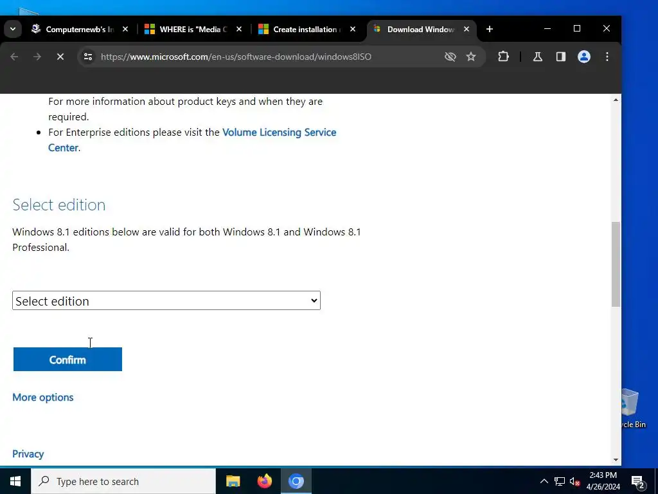Open the network status tray icon
This screenshot has height=494, width=658.
(x=560, y=481)
